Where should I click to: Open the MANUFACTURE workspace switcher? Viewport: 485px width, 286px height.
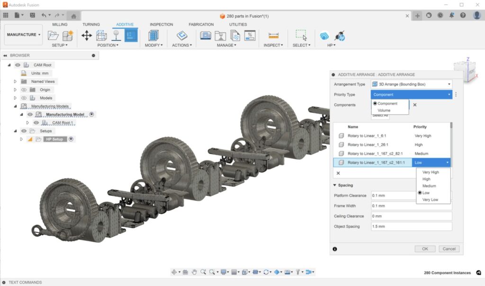pyautogui.click(x=24, y=35)
